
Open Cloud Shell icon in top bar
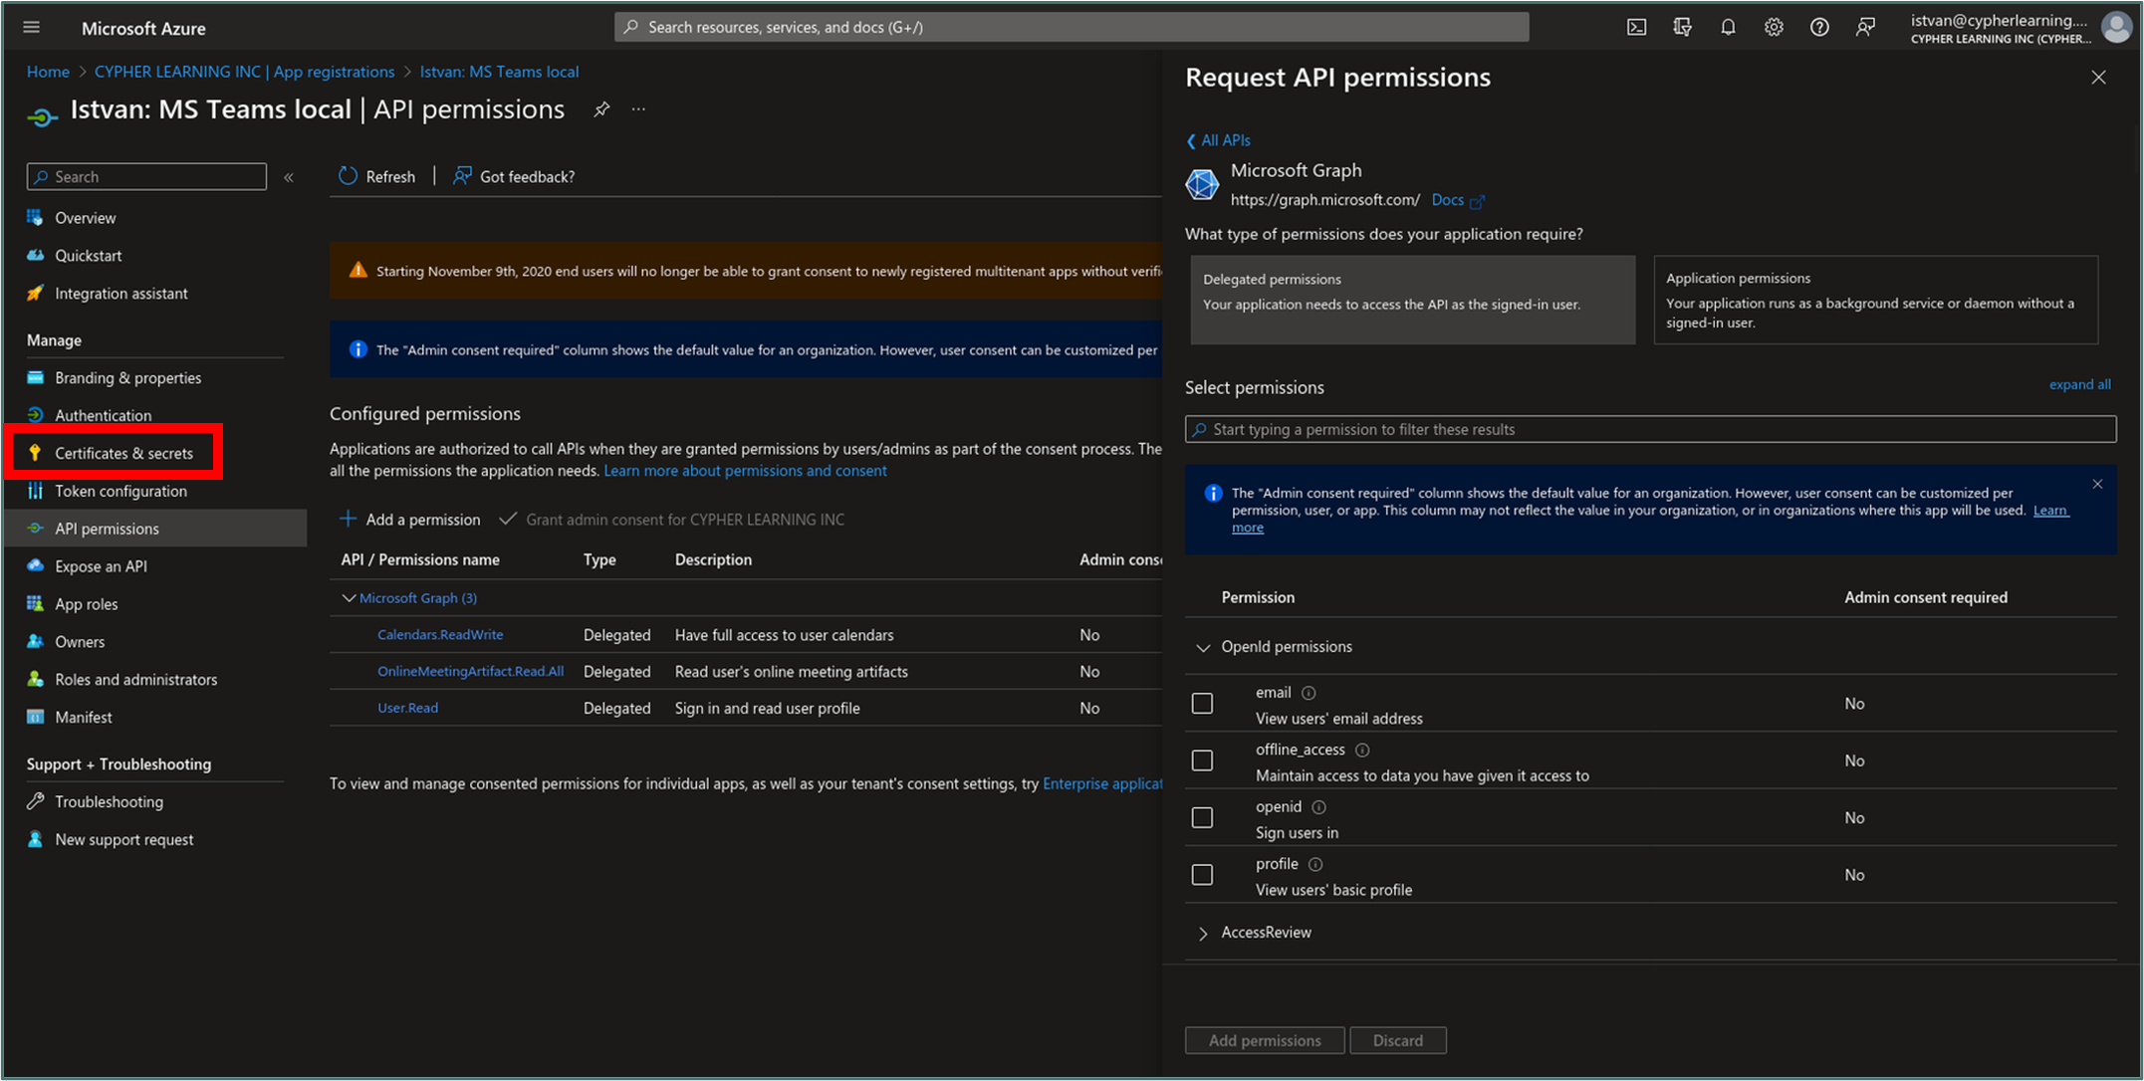[x=1636, y=27]
